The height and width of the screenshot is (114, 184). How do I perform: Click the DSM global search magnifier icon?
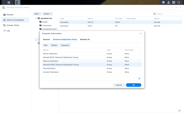179,2
